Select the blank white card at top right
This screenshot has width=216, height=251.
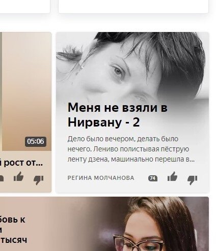click(x=133, y=7)
